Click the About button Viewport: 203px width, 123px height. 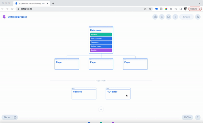click(7, 117)
